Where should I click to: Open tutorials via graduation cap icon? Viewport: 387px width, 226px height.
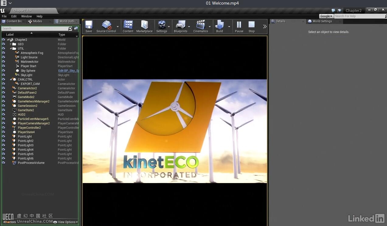(x=339, y=11)
